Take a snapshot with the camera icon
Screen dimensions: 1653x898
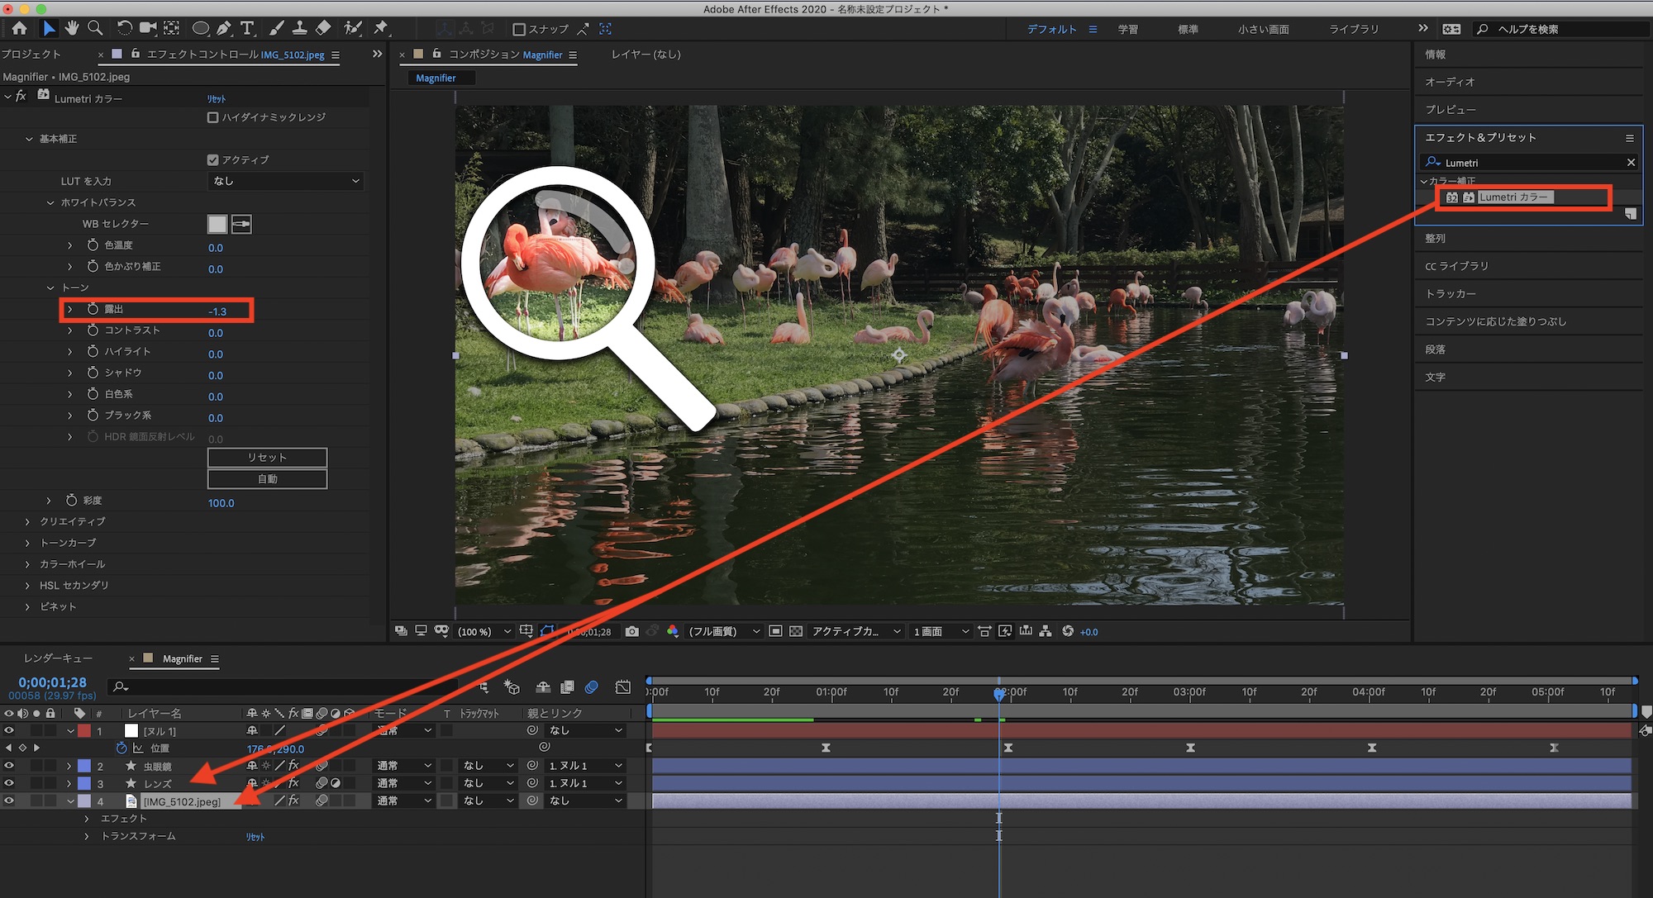632,631
